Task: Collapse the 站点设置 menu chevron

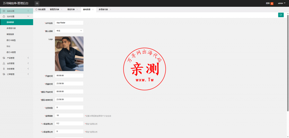Action: (28, 16)
